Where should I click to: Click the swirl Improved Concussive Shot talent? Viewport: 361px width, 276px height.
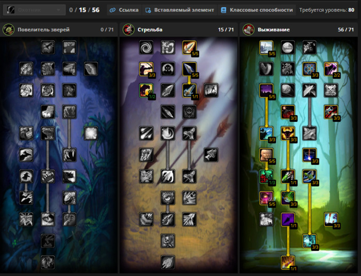[x=146, y=47]
